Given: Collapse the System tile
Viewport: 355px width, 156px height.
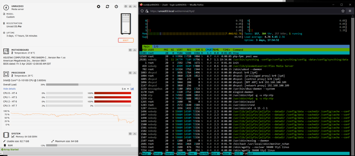Looking at the screenshot, I should click(135, 134).
